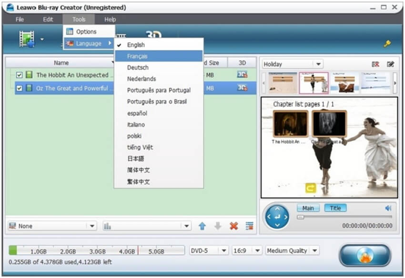Click the Language flag icon

coord(70,43)
